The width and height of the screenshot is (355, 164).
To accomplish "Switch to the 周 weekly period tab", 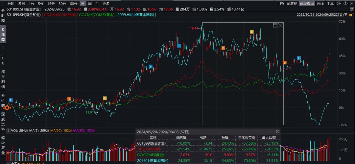I will click(x=90, y=4).
